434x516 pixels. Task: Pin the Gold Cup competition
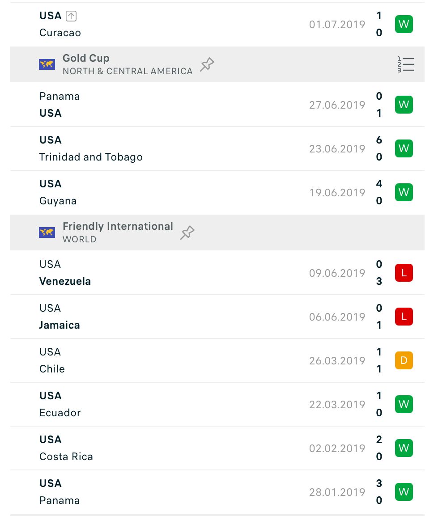click(x=207, y=64)
